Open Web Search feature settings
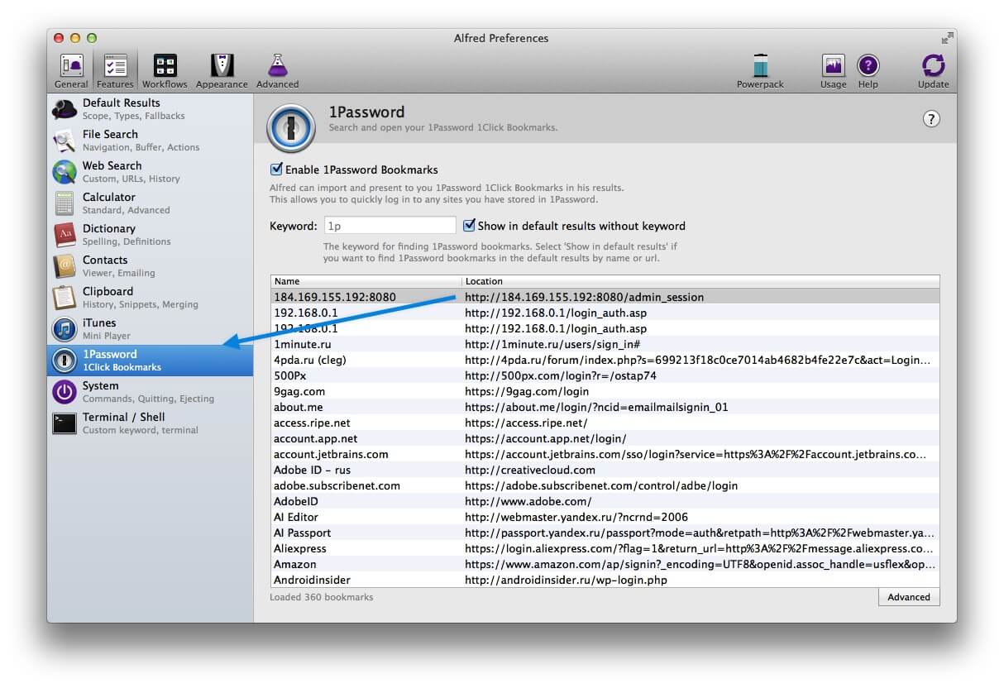 click(150, 172)
